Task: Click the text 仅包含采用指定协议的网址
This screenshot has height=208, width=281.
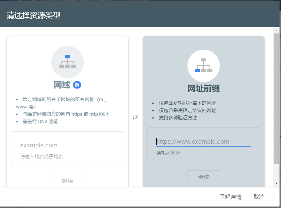Action: click(x=187, y=110)
